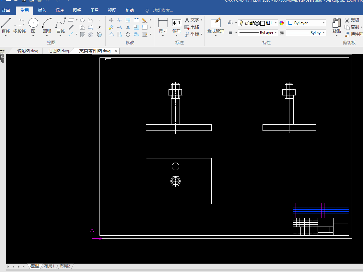Switch to the 图幅 ribbon tab
363x272 pixels.
77,10
